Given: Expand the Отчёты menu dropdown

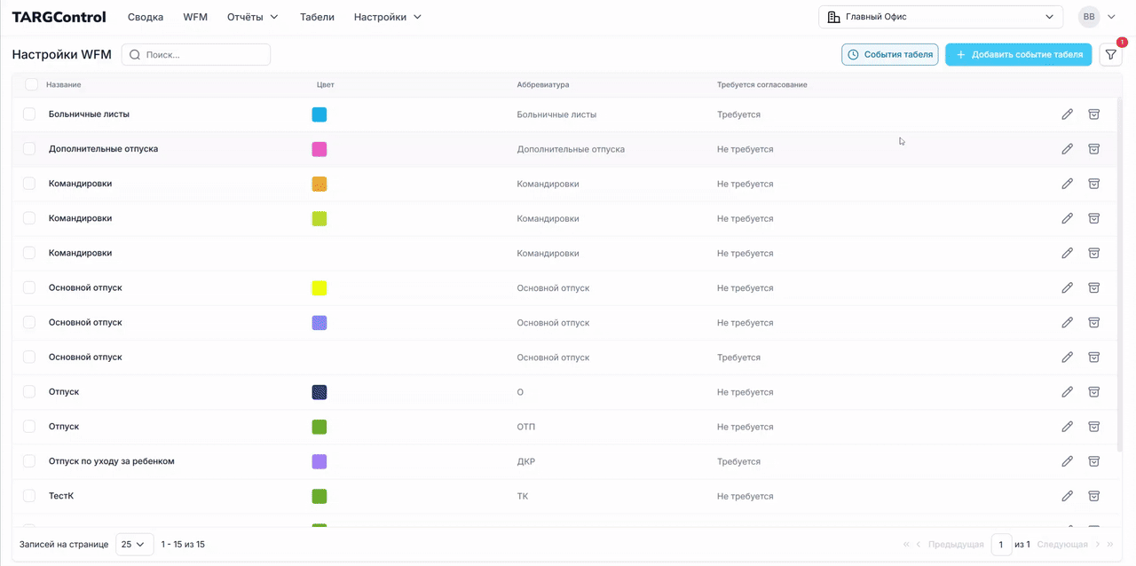Looking at the screenshot, I should coord(252,17).
